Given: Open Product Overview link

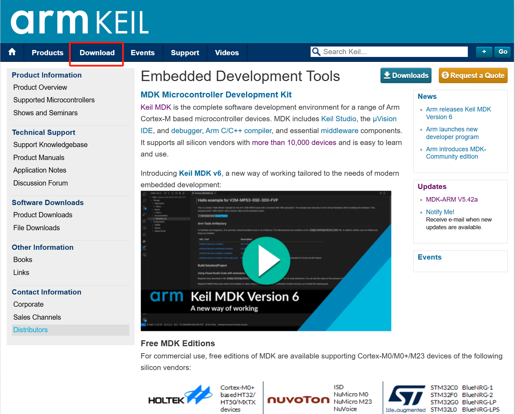Looking at the screenshot, I should (x=40, y=87).
